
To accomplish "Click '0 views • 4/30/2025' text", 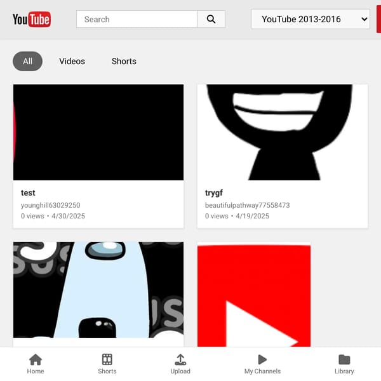I will 53,216.
